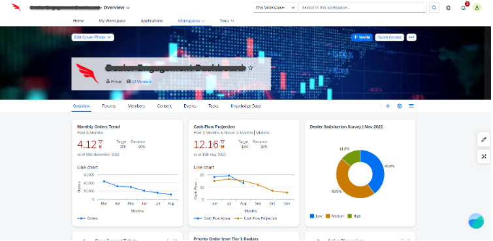493x241 pixels.
Task: Click the Cash Flow Projection legend entry
Action: tap(255, 218)
